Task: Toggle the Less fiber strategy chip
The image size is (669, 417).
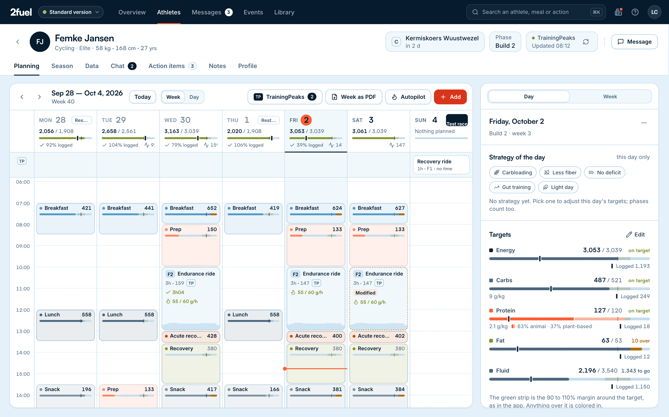Action: click(x=560, y=172)
